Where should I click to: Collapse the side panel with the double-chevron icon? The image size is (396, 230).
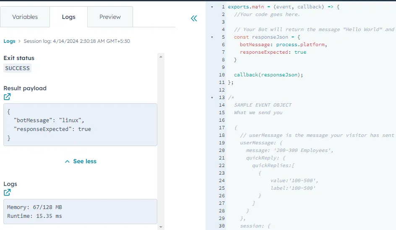[194, 18]
